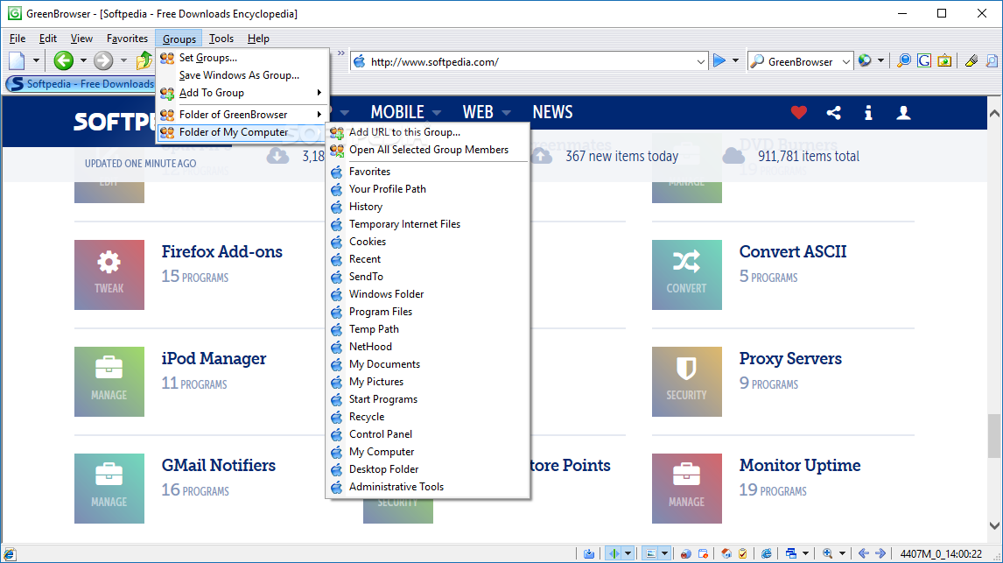This screenshot has width=1003, height=563.
Task: Click the blue Go play arrow
Action: pyautogui.click(x=719, y=60)
